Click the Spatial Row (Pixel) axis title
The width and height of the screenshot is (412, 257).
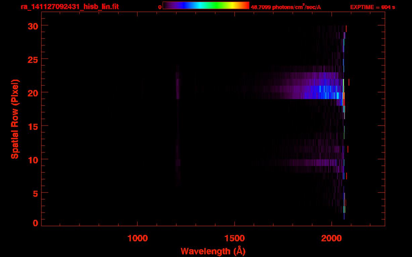click(15, 119)
